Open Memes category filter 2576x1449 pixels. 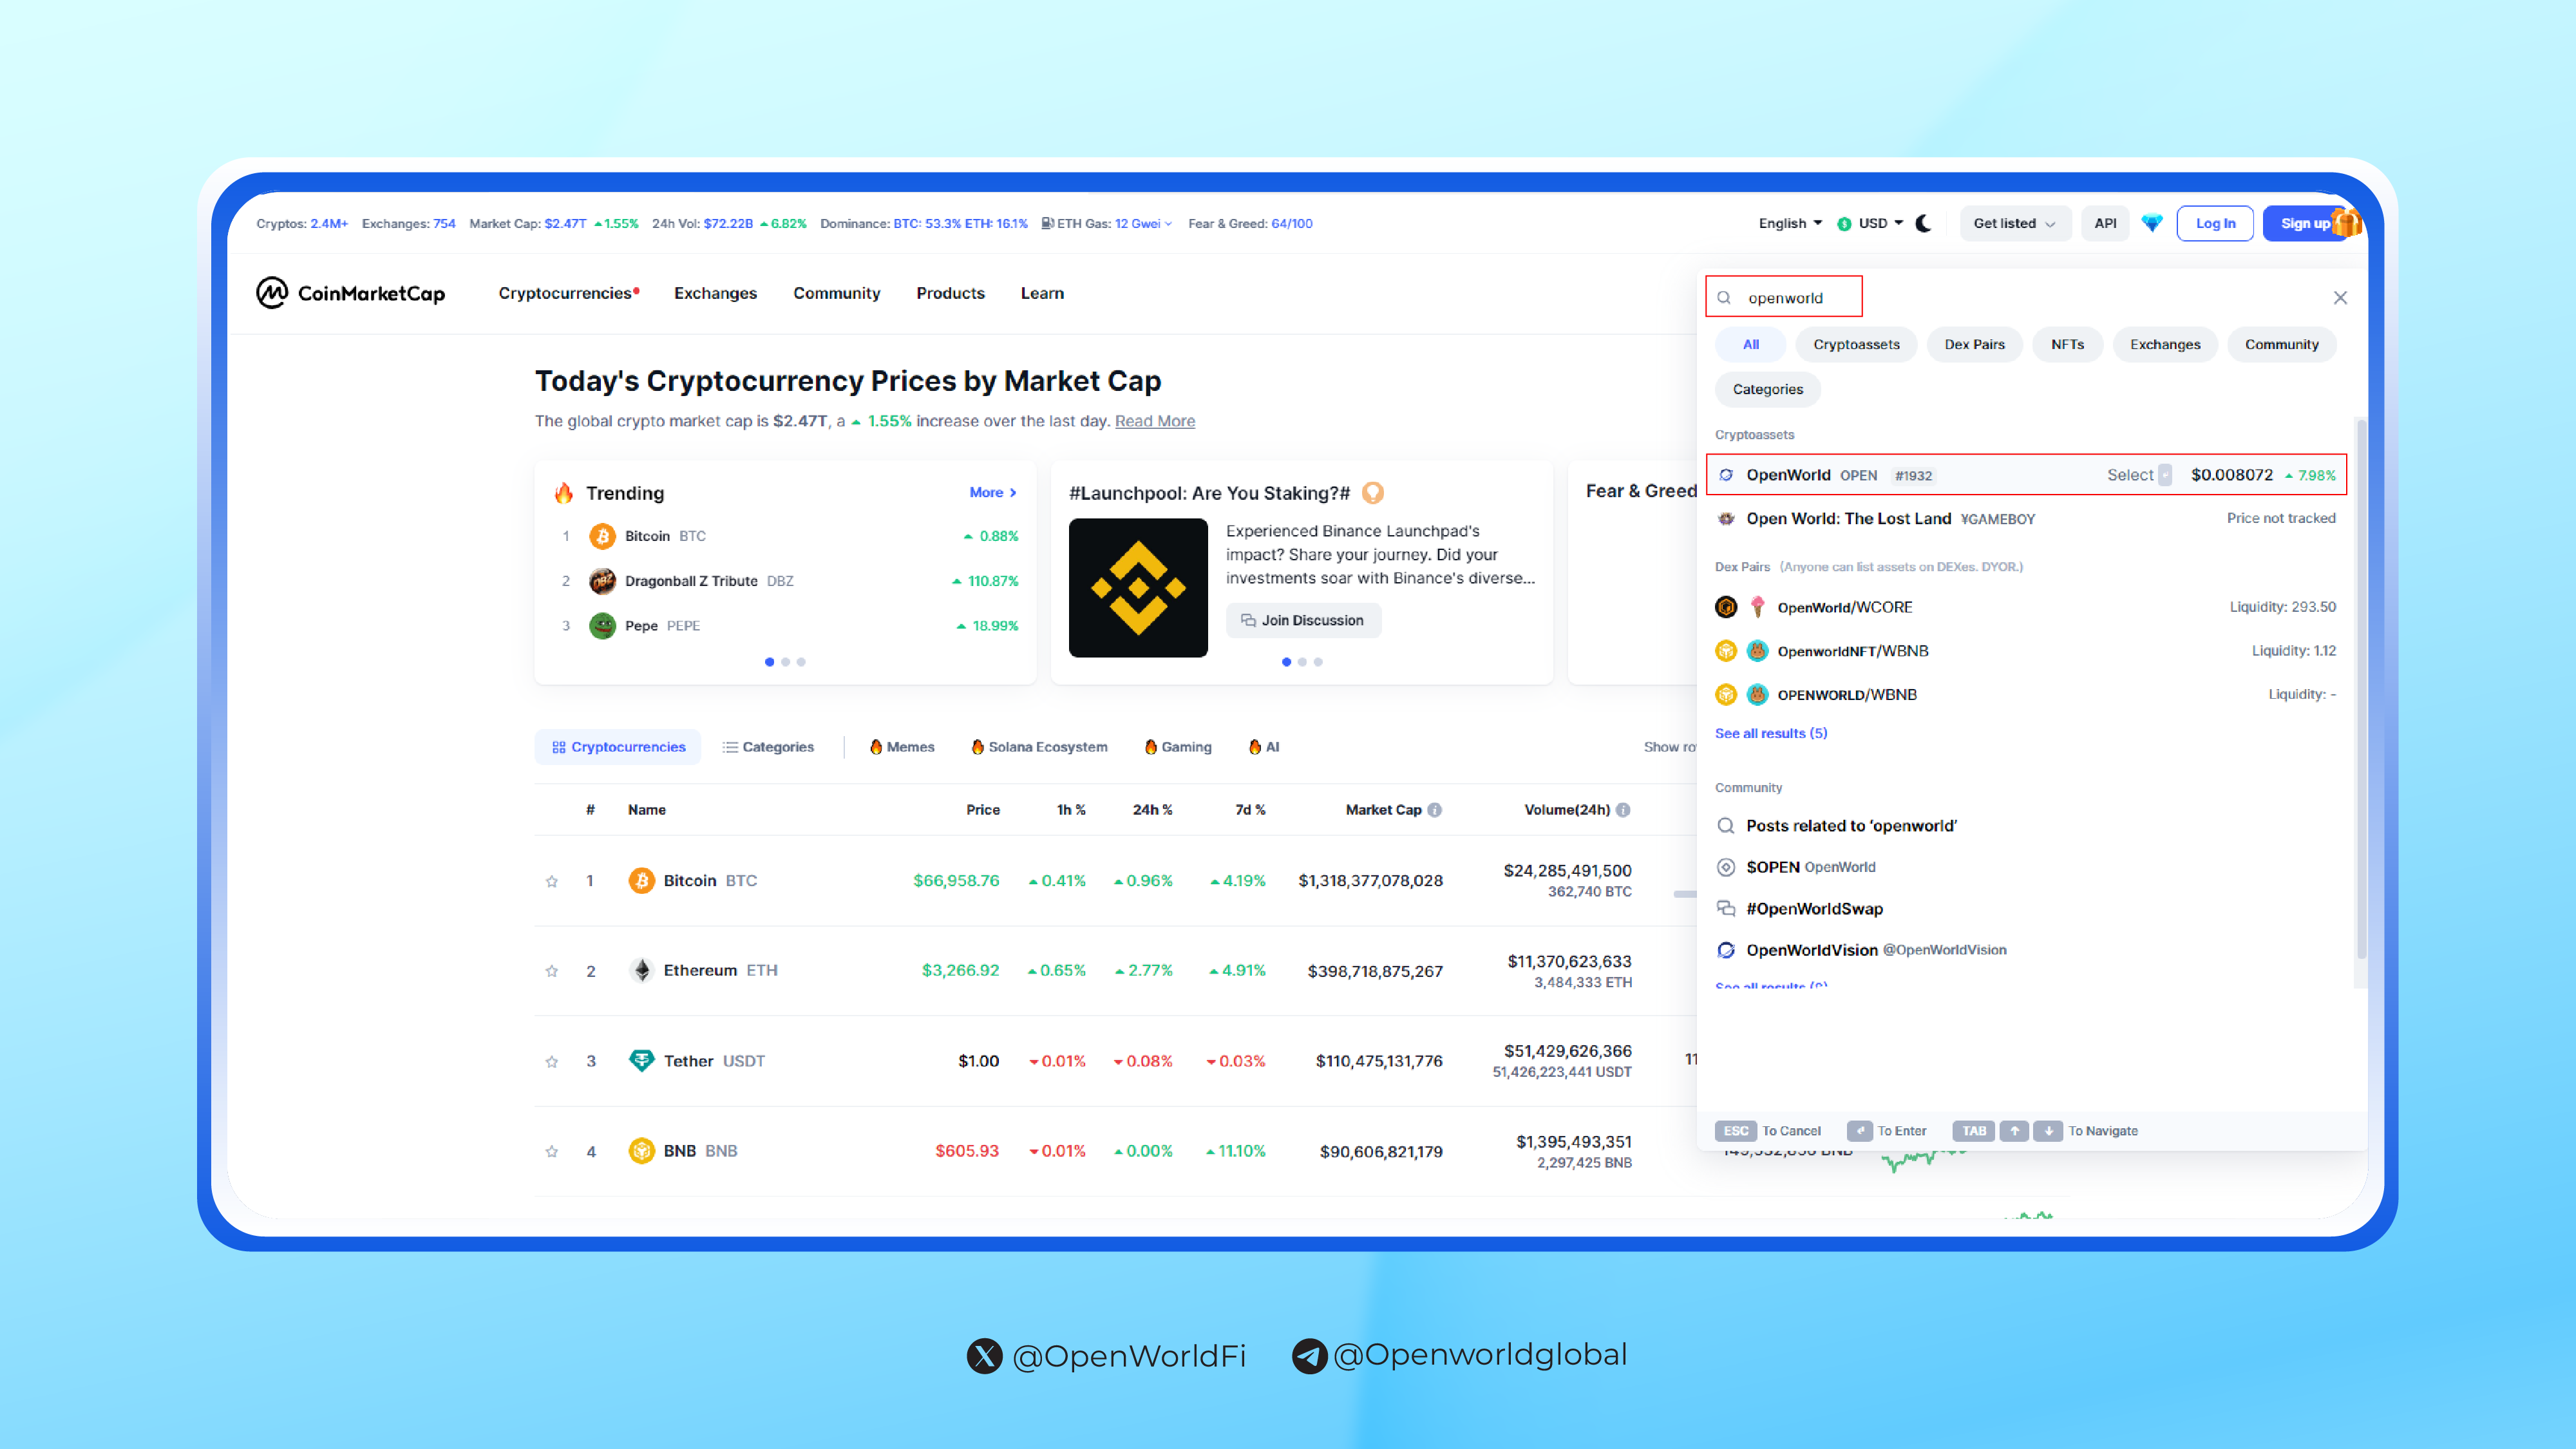(x=902, y=747)
